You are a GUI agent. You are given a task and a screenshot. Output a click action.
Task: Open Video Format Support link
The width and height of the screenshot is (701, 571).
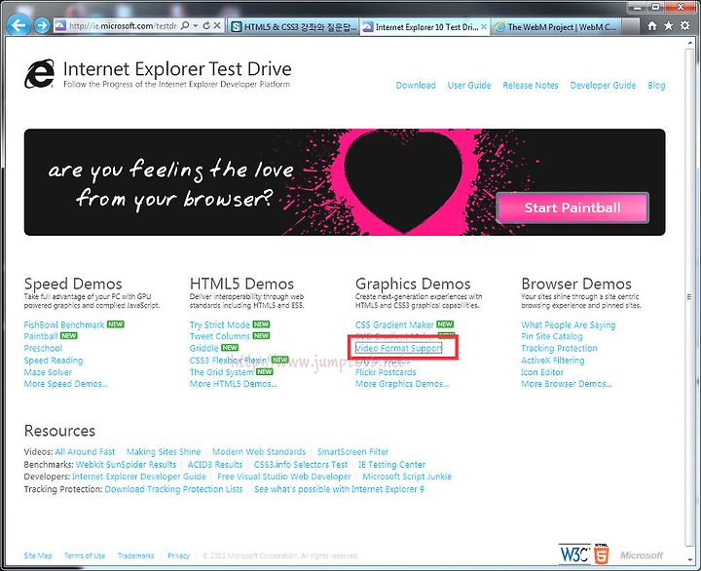[x=398, y=348]
